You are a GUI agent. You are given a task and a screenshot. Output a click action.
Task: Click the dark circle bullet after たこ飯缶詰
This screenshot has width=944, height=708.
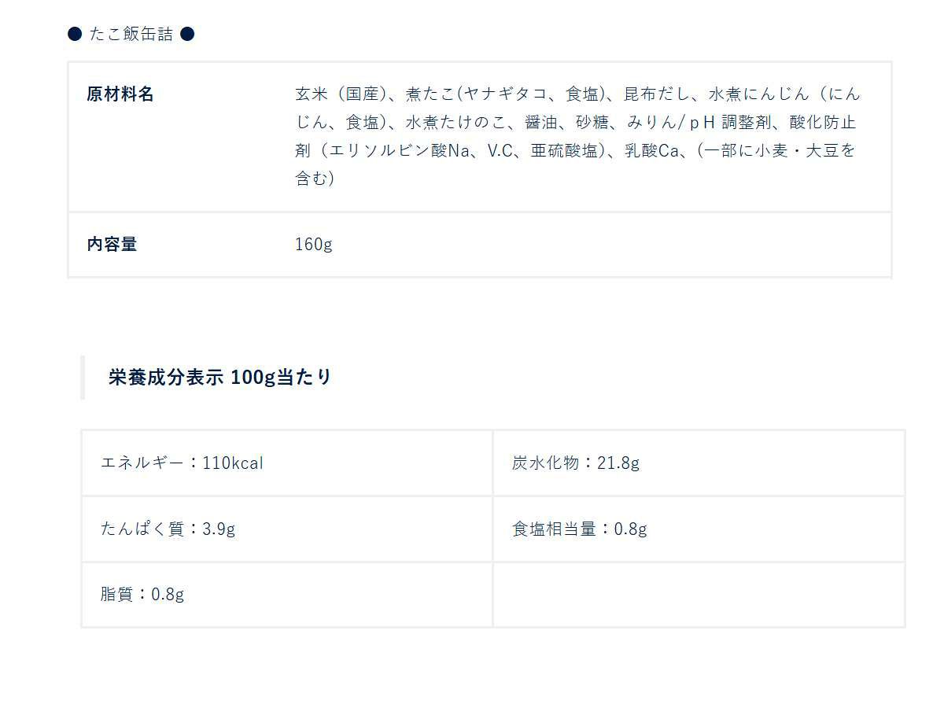pyautogui.click(x=187, y=34)
